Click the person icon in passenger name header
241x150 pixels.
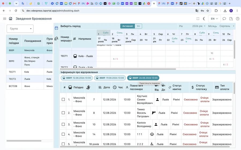coord(127,87)
